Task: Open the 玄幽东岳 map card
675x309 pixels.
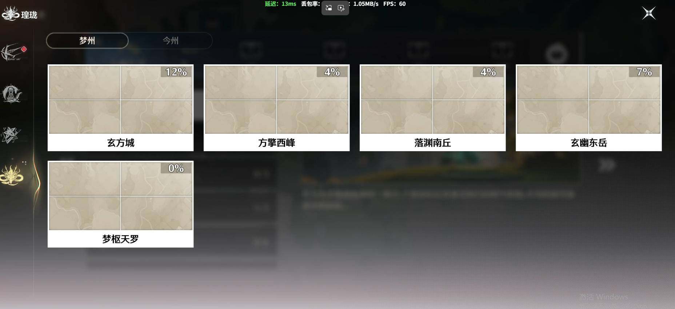Action: tap(588, 108)
